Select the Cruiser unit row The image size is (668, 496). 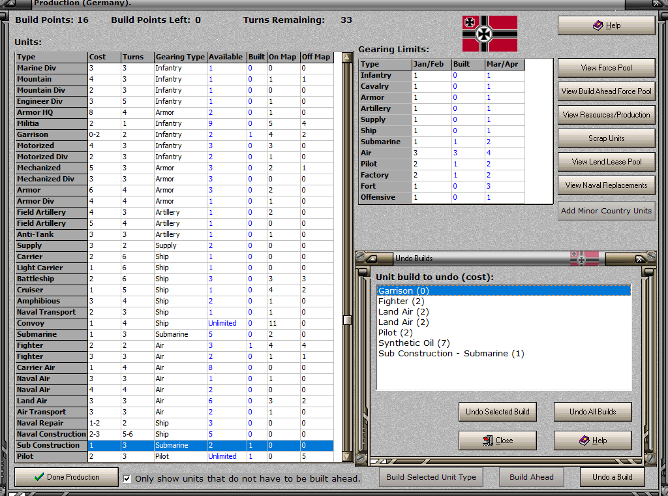click(175, 290)
